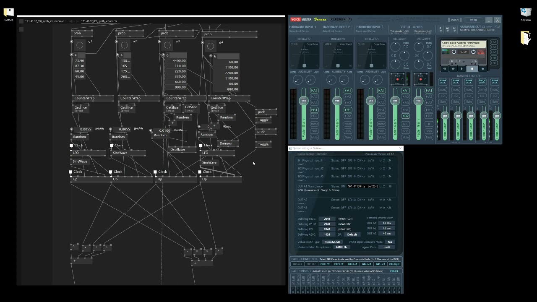Image resolution: width=537 pixels, height=302 pixels.
Task: Enable A1 bus on Hardware Input 1
Action: 314,91
